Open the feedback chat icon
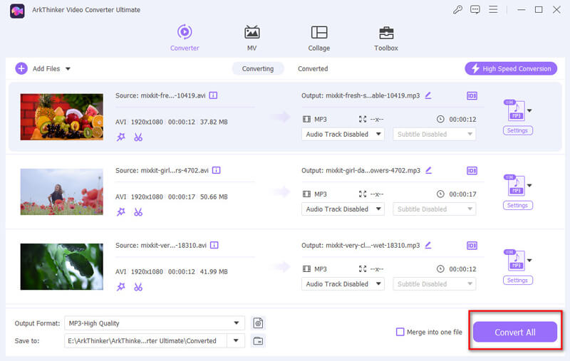 [x=475, y=9]
